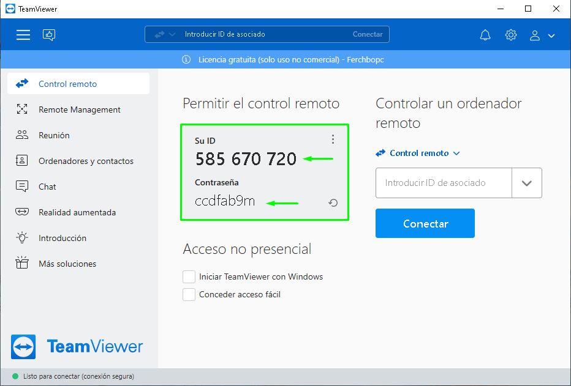The image size is (571, 386).
Task: Open the Reunión sidebar section
Action: [54, 136]
